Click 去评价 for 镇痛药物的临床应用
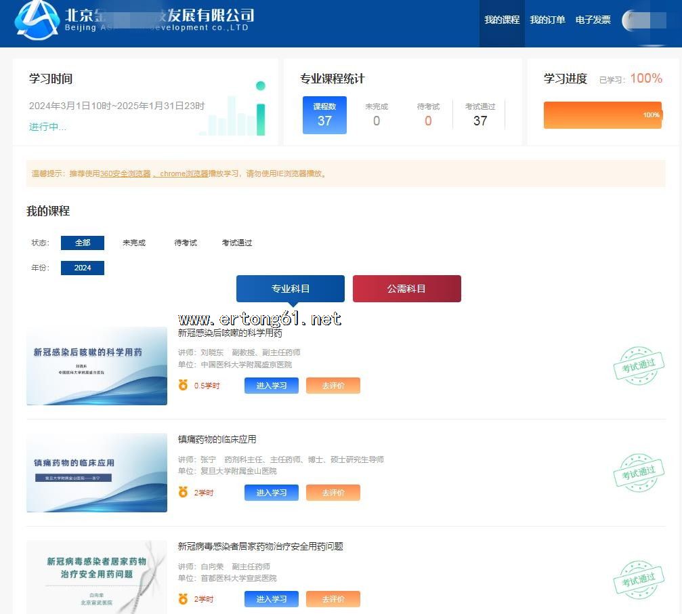Screen dimensions: 682x614 point(333,493)
